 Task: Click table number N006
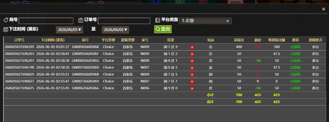[x=145, y=88]
